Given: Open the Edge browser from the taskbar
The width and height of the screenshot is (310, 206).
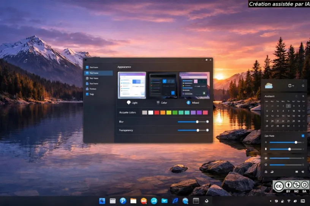Looking at the screenshot, I should (x=185, y=201).
